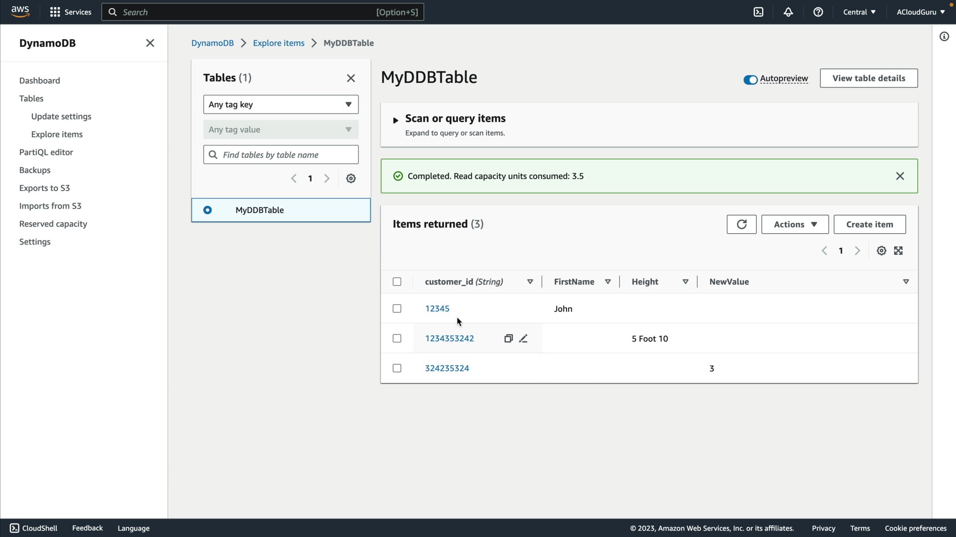Open PartiQL editor in sidebar
Screen dimensions: 956x537
pyautogui.click(x=46, y=152)
